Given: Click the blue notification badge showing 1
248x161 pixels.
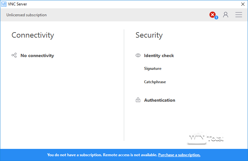Looking at the screenshot, I should pyautogui.click(x=216, y=17).
